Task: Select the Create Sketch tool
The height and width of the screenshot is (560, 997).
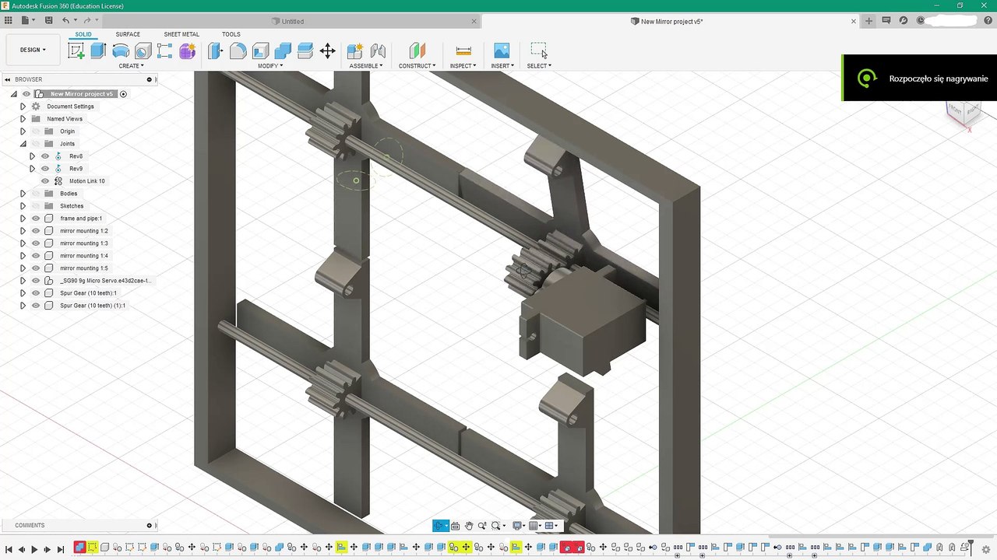Action: click(x=76, y=51)
